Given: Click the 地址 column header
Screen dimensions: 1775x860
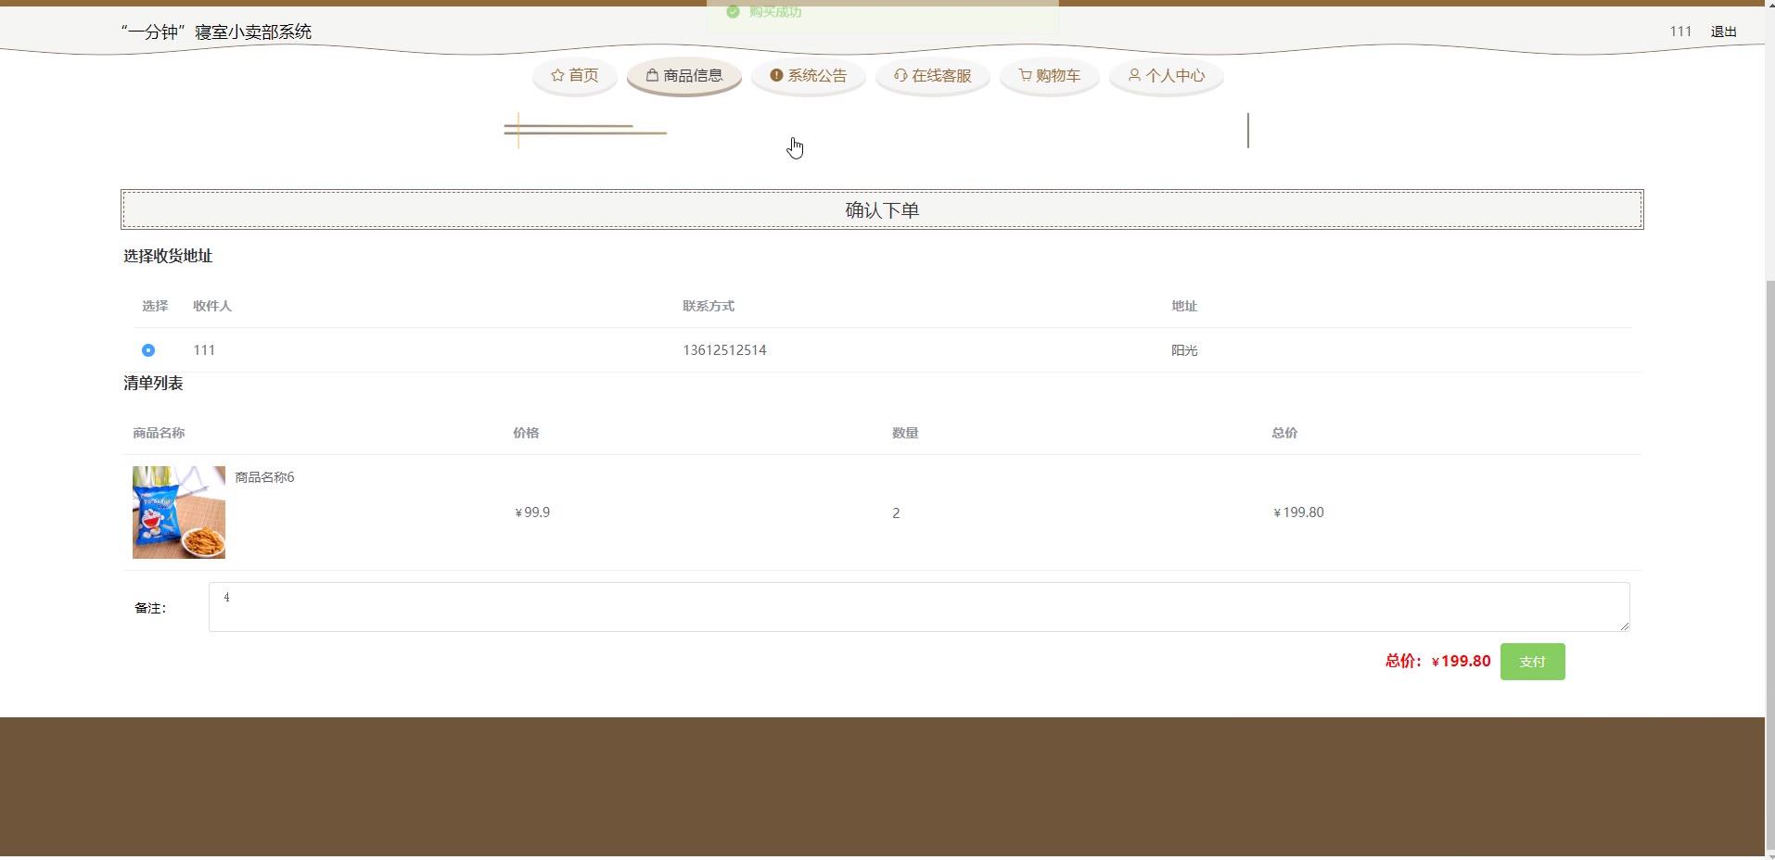Looking at the screenshot, I should tap(1184, 306).
